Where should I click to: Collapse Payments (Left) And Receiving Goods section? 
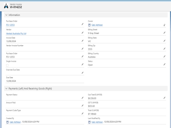6,89
